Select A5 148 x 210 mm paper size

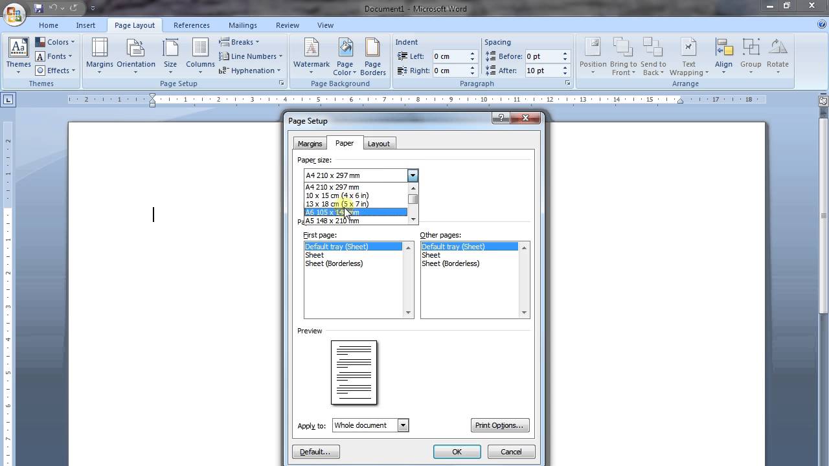coord(356,221)
